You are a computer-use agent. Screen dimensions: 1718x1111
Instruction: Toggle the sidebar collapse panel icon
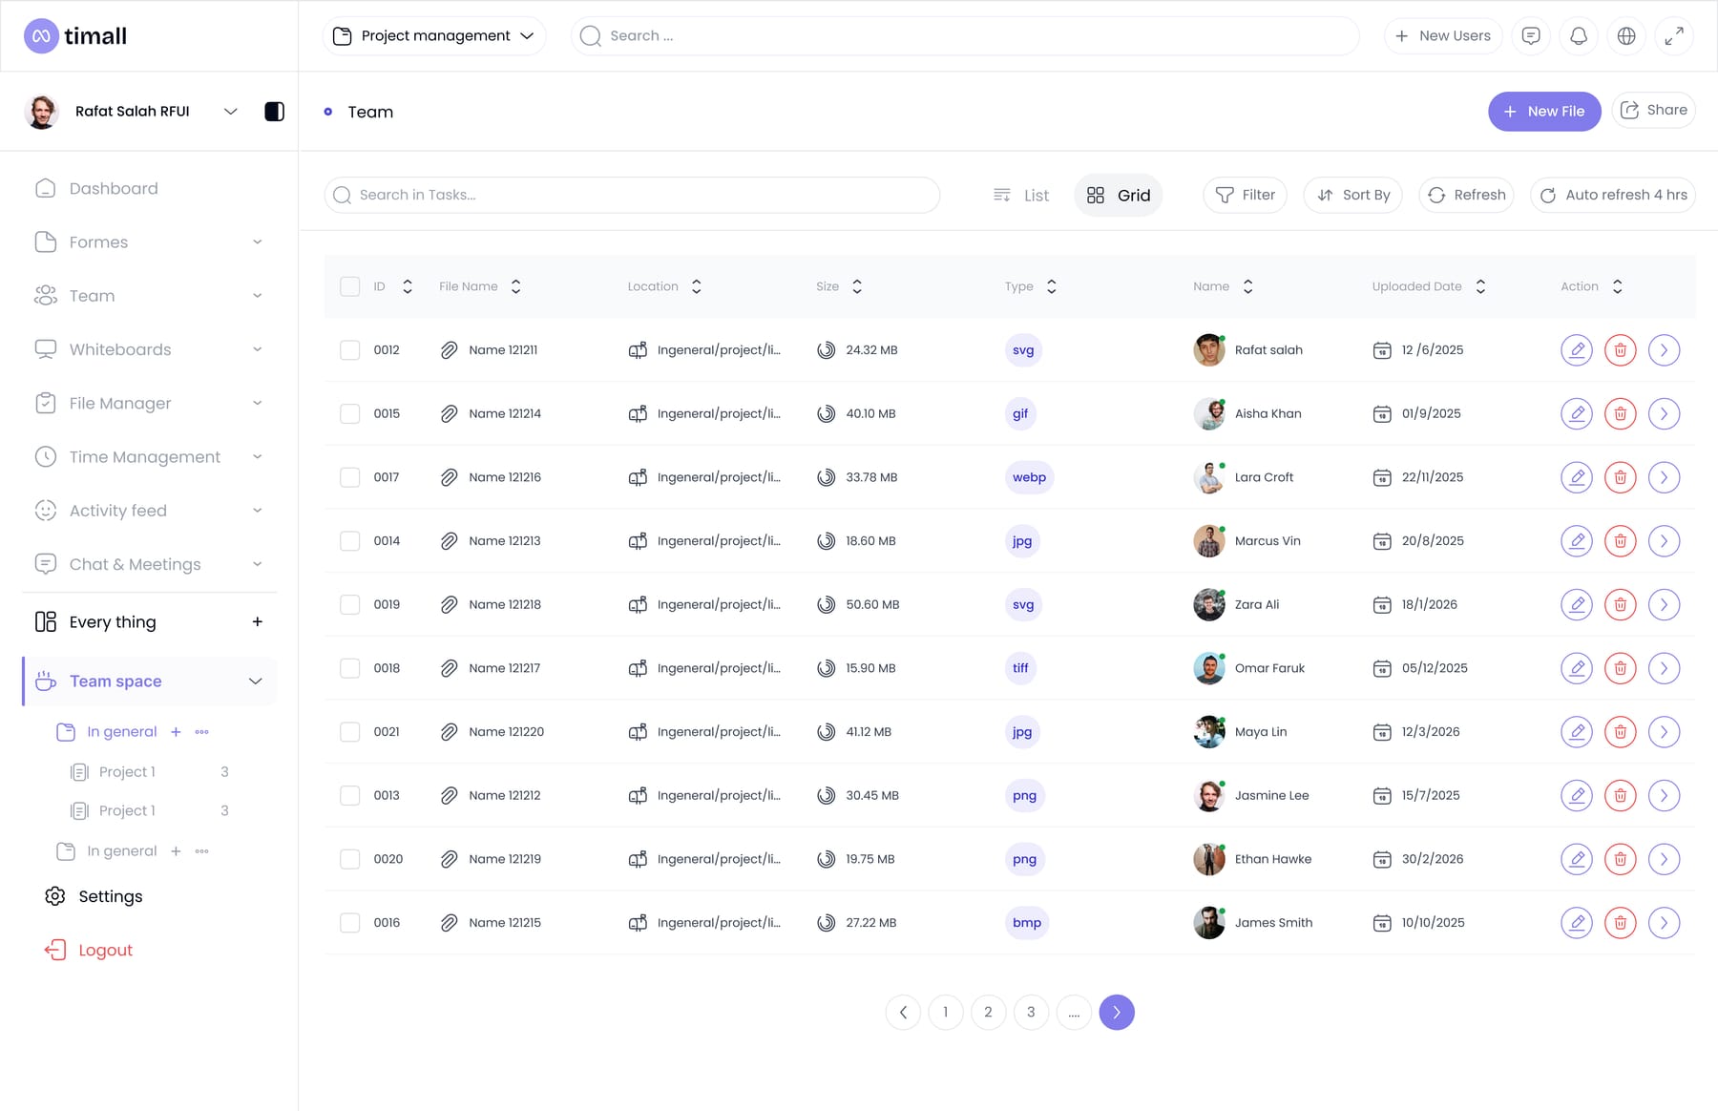click(x=274, y=112)
